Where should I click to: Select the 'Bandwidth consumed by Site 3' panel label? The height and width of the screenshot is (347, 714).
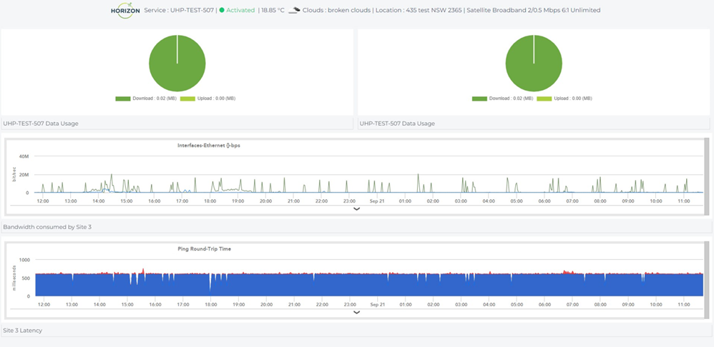click(47, 227)
